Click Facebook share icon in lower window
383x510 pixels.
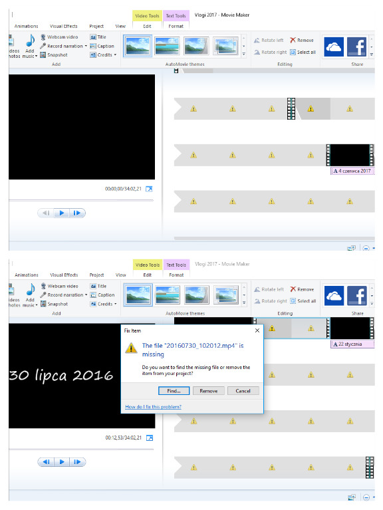click(x=356, y=295)
